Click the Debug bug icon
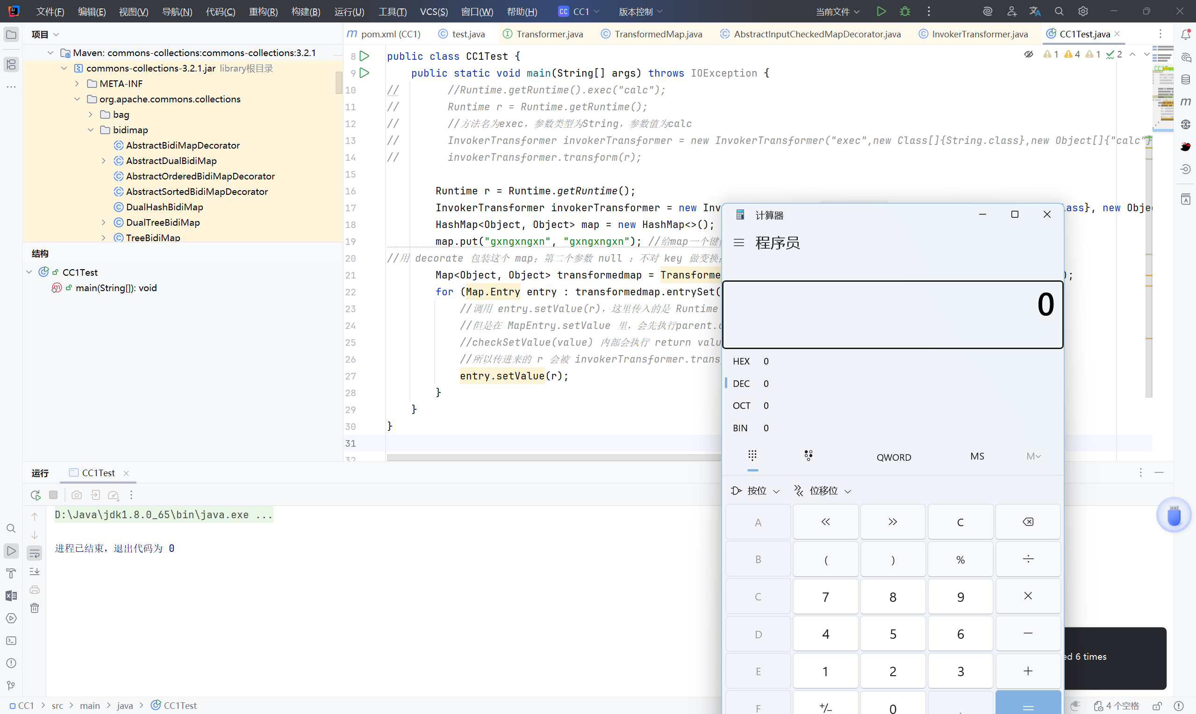This screenshot has height=714, width=1196. [905, 12]
